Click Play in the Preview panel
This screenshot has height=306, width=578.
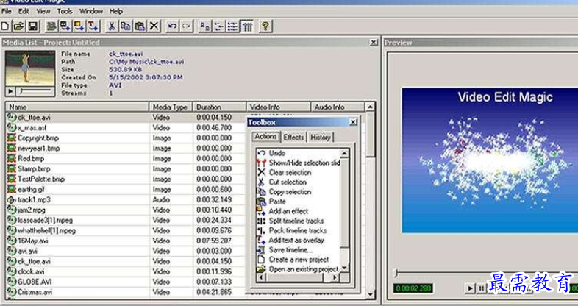point(470,288)
